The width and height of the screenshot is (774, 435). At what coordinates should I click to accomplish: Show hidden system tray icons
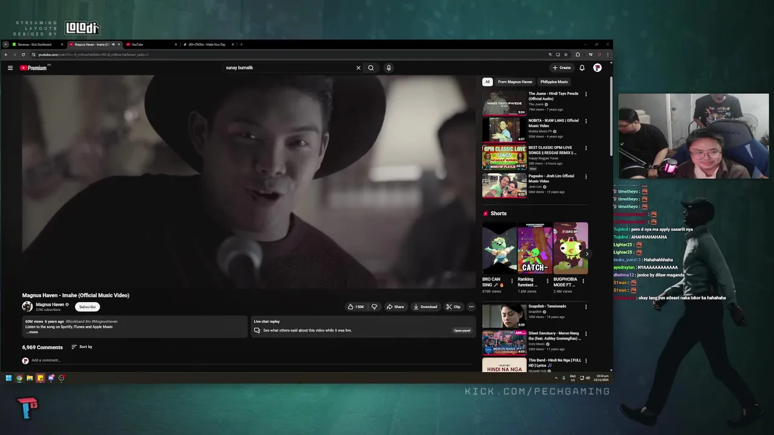click(x=556, y=378)
